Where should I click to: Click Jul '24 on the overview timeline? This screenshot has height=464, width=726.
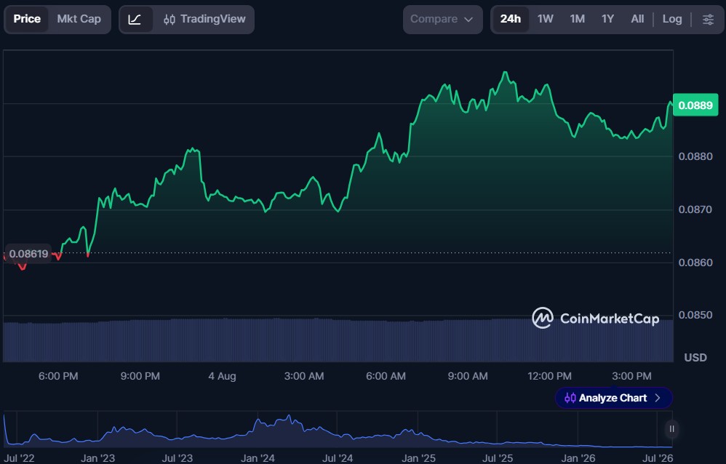coord(338,458)
